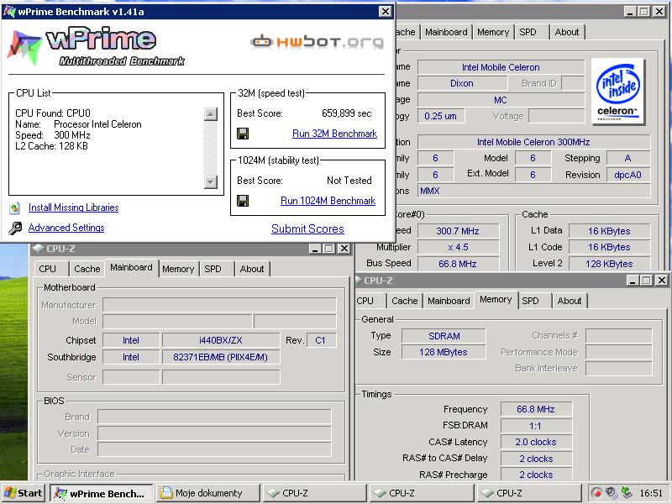
Task: Click Moje dokumenty taskbar button
Action: point(208,493)
